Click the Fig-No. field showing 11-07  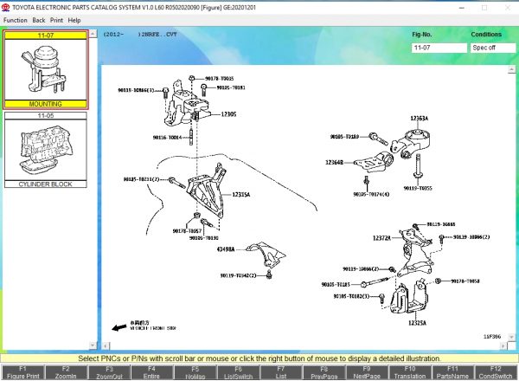pyautogui.click(x=439, y=48)
